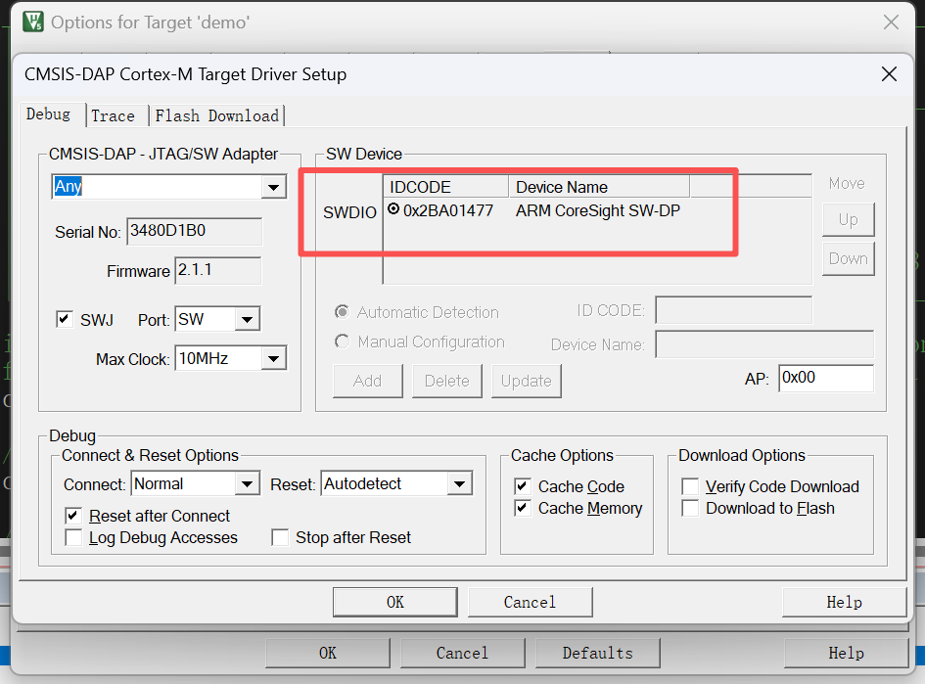925x684 pixels.
Task: Click the Serial No field 3480D1B0
Action: coord(194,231)
